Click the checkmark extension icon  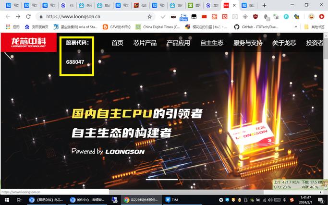[163, 17]
